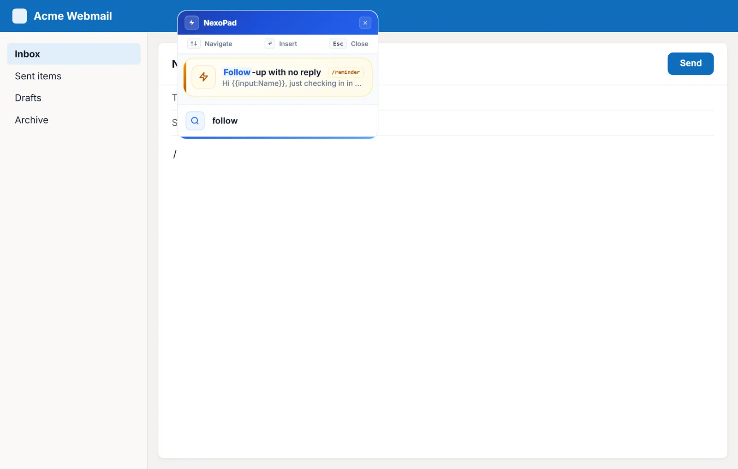Click the orange bolt snippet icon
The image size is (738, 469).
[x=203, y=77]
